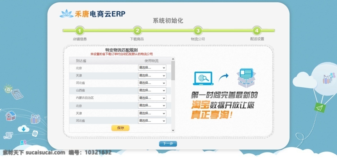The width and height of the screenshot is (337, 159).
Task: Click the 山西省 row label
Action: [80, 90]
